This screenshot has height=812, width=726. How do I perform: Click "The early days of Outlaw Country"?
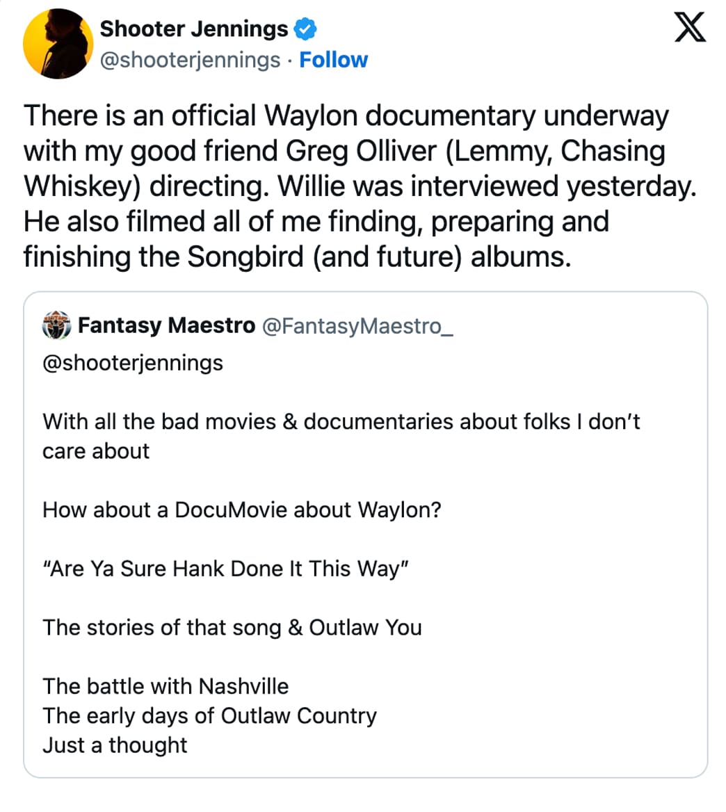pos(209,715)
